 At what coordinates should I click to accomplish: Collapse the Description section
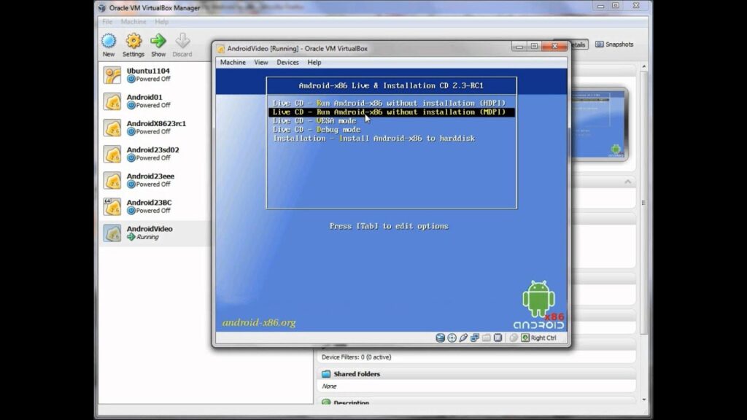(360, 402)
